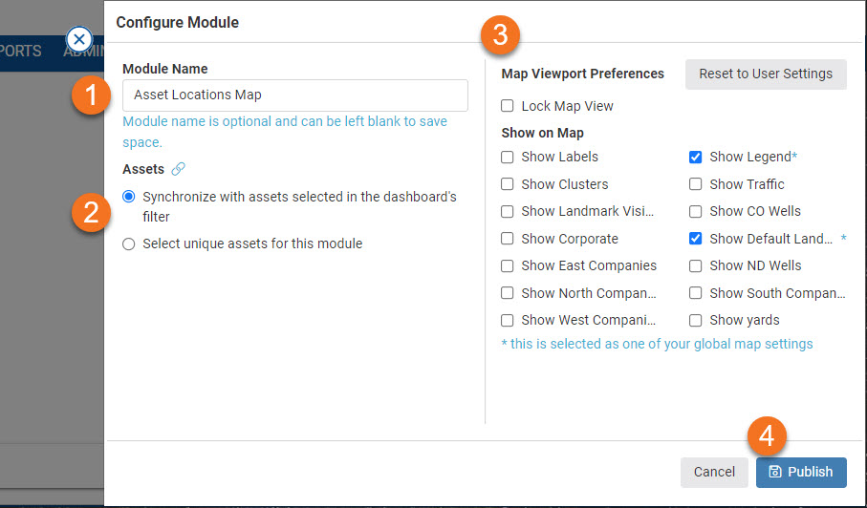Choose Select unique assets for this module

(x=129, y=243)
